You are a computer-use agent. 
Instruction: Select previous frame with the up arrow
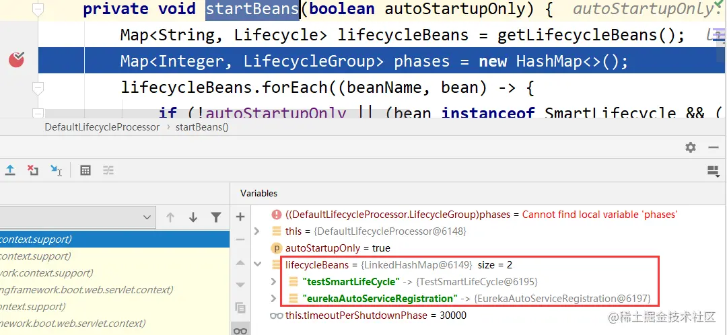pos(170,217)
